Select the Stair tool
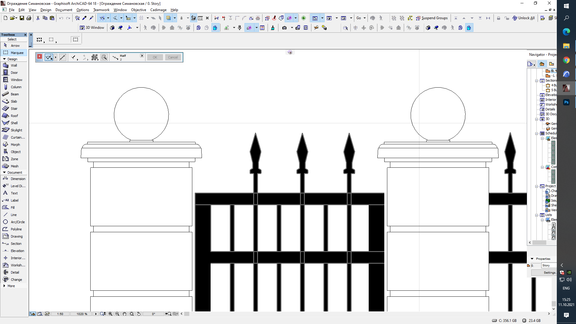The width and height of the screenshot is (576, 324). click(14, 109)
